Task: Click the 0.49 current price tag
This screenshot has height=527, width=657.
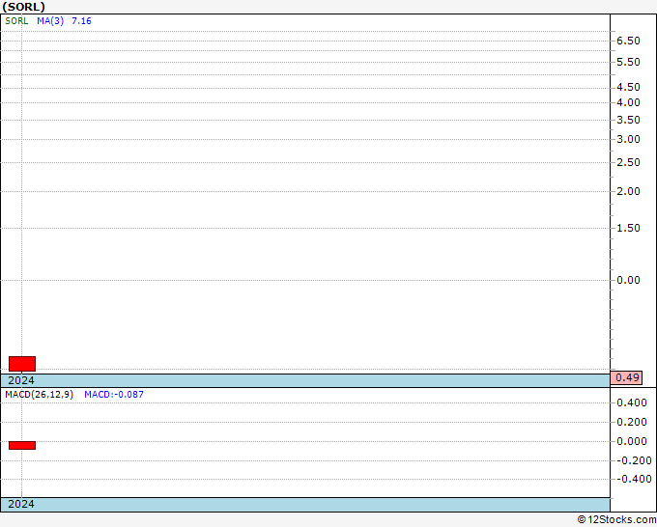Action: 626,377
